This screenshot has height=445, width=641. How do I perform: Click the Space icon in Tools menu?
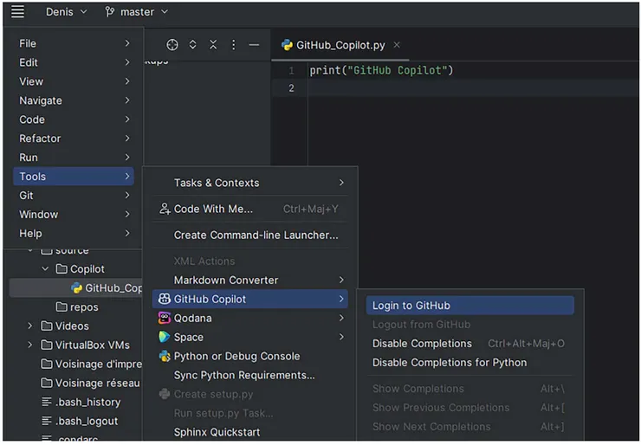[x=165, y=337]
